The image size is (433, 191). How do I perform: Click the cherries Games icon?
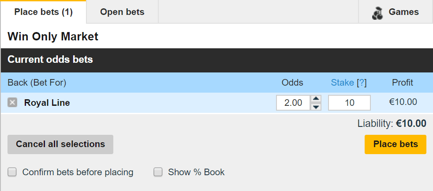click(377, 13)
